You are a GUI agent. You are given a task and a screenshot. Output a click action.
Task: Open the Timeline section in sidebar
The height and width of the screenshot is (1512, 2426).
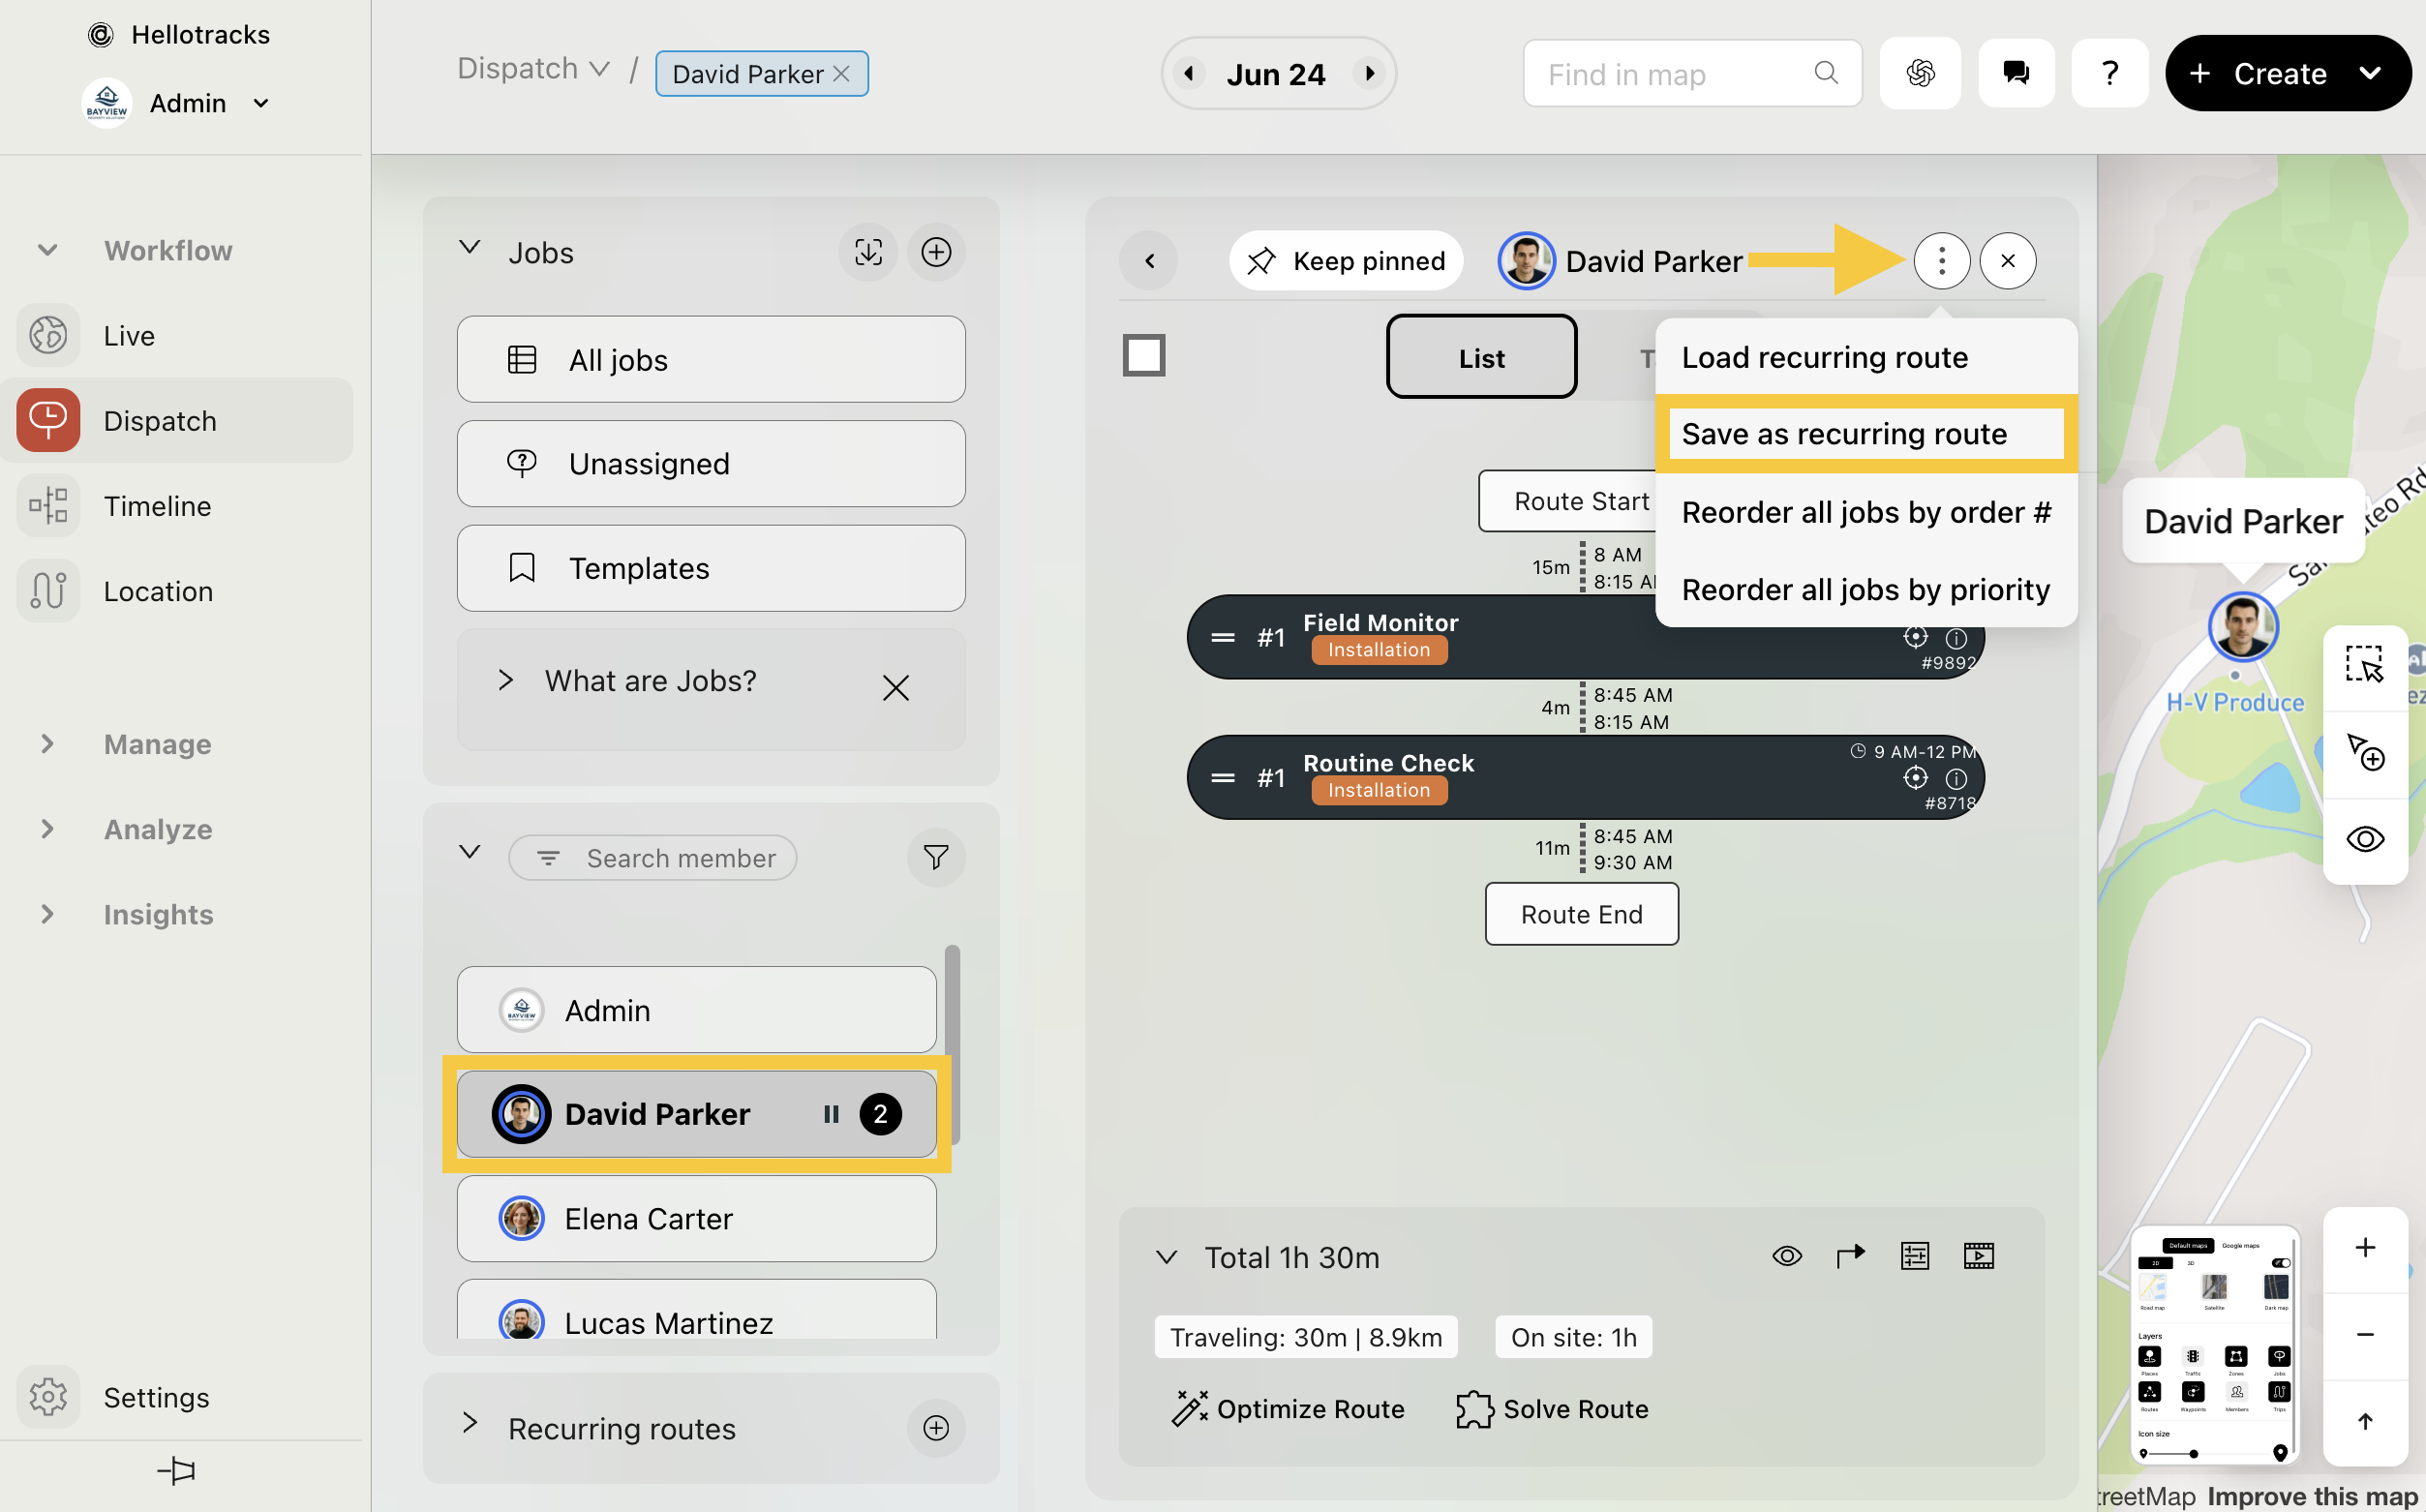pos(177,506)
